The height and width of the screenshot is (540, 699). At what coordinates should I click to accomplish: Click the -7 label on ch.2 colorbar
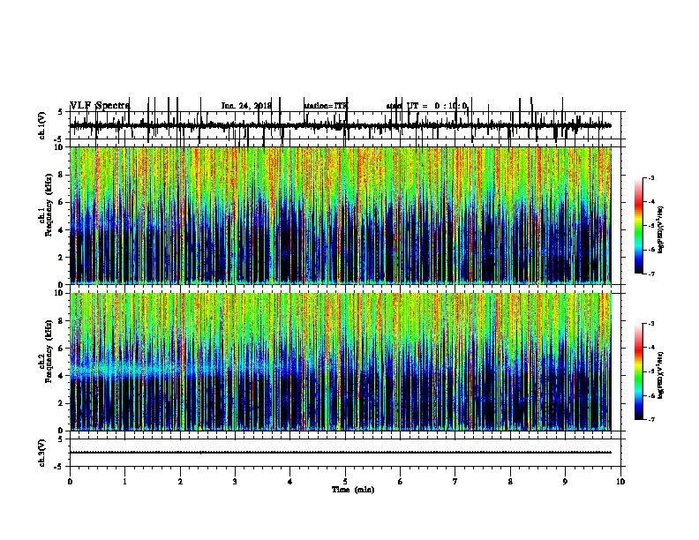pyautogui.click(x=650, y=419)
